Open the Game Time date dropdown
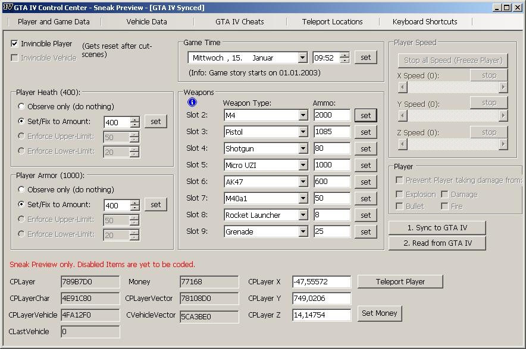This screenshot has width=526, height=349. point(303,58)
